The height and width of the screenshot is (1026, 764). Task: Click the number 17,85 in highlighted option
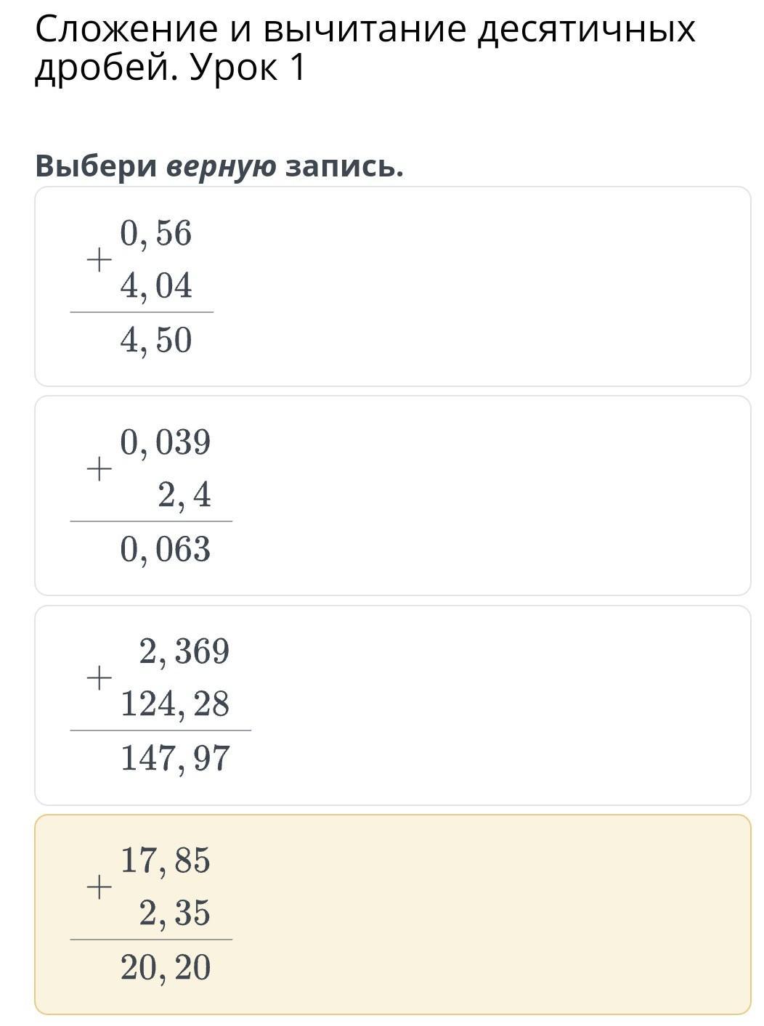pyautogui.click(x=166, y=860)
